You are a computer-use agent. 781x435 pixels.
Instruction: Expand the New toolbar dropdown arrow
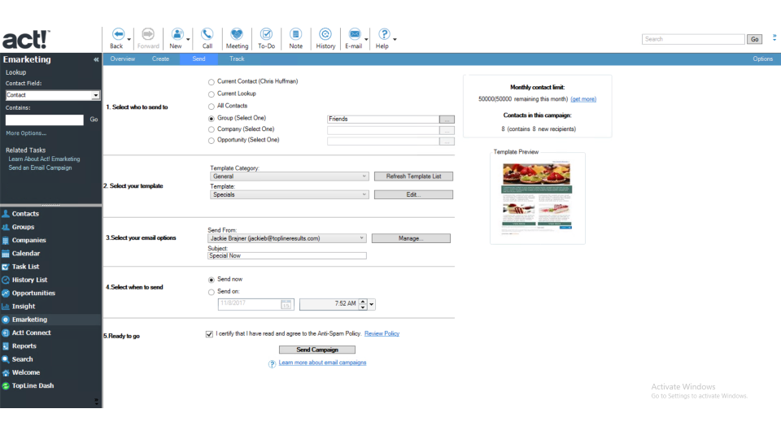point(188,39)
